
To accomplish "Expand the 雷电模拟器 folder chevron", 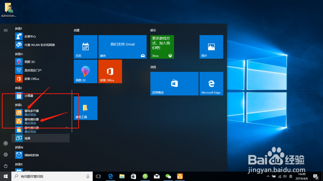I will click(x=67, y=128).
